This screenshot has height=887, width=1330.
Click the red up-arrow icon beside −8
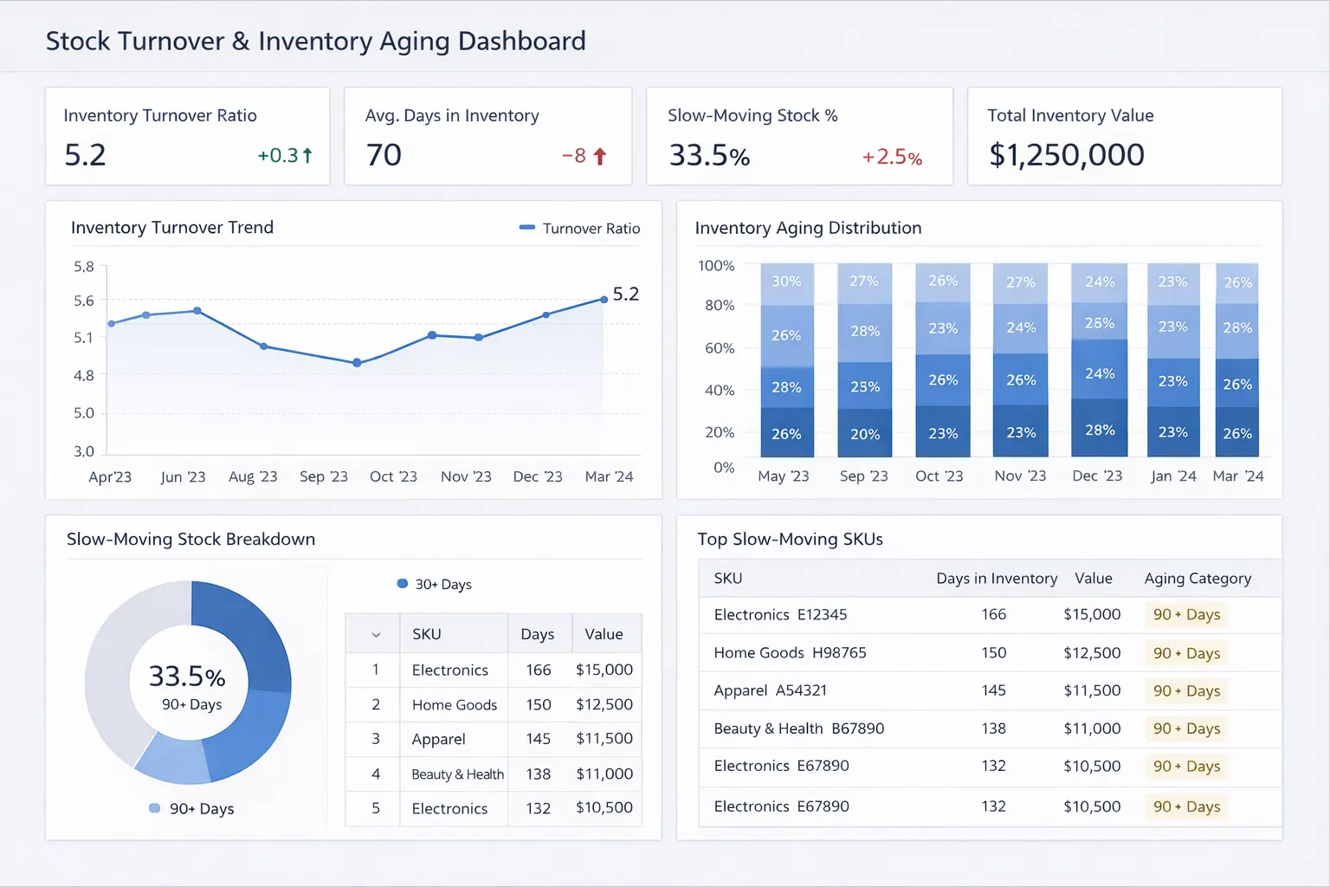601,155
